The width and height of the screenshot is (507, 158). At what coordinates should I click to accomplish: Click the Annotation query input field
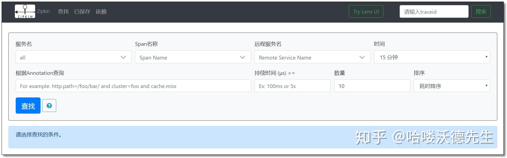pos(133,86)
